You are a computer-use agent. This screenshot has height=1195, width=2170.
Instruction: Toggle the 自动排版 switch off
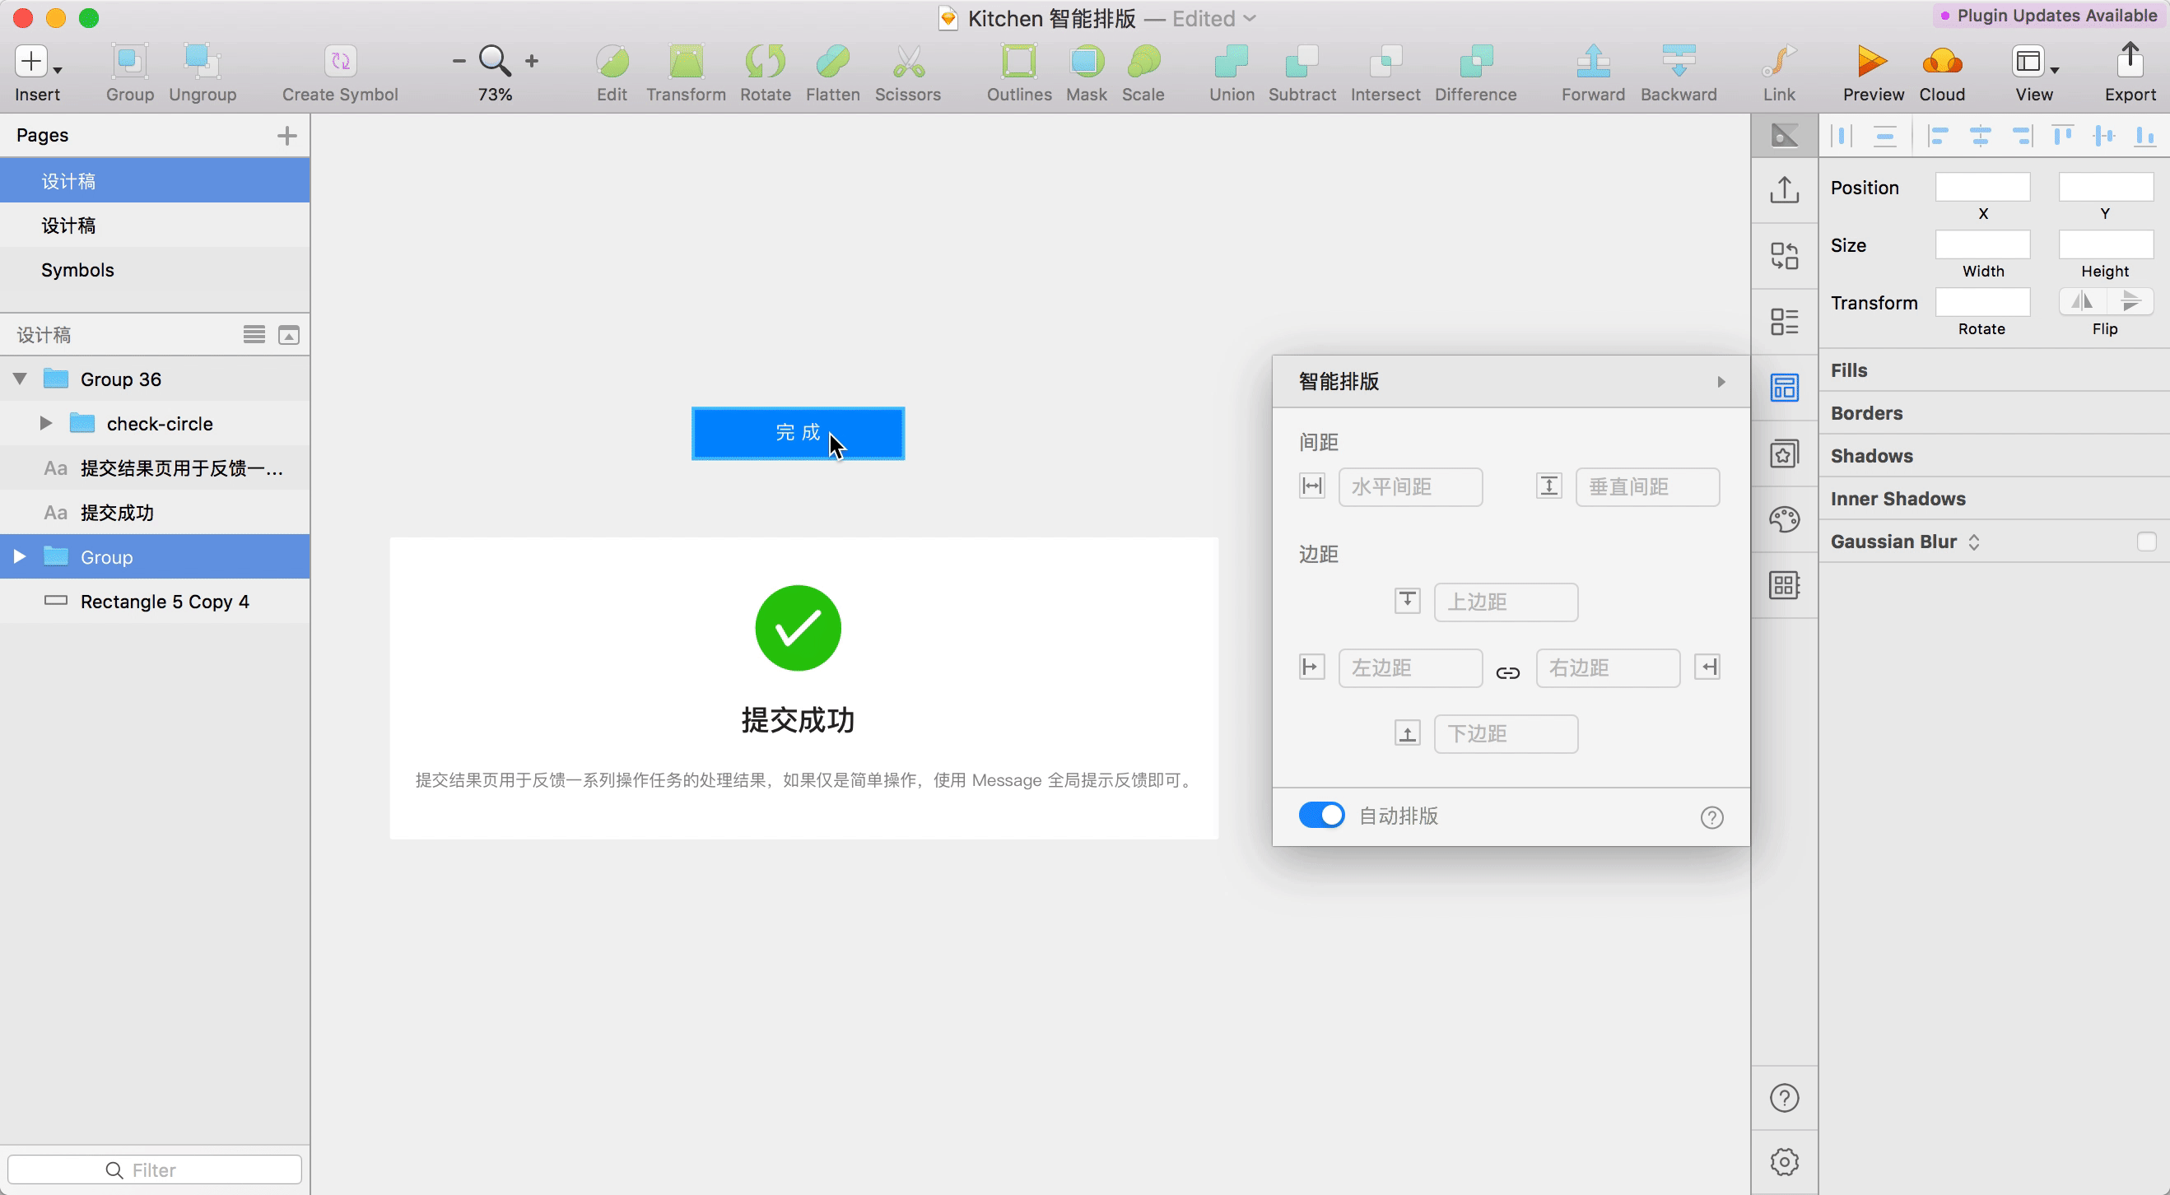(1322, 816)
